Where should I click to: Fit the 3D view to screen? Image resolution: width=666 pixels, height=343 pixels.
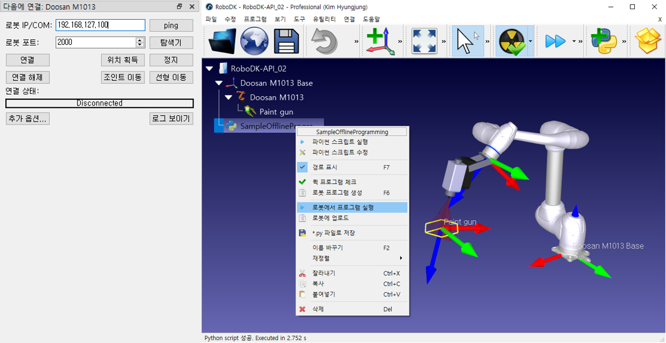[x=424, y=41]
